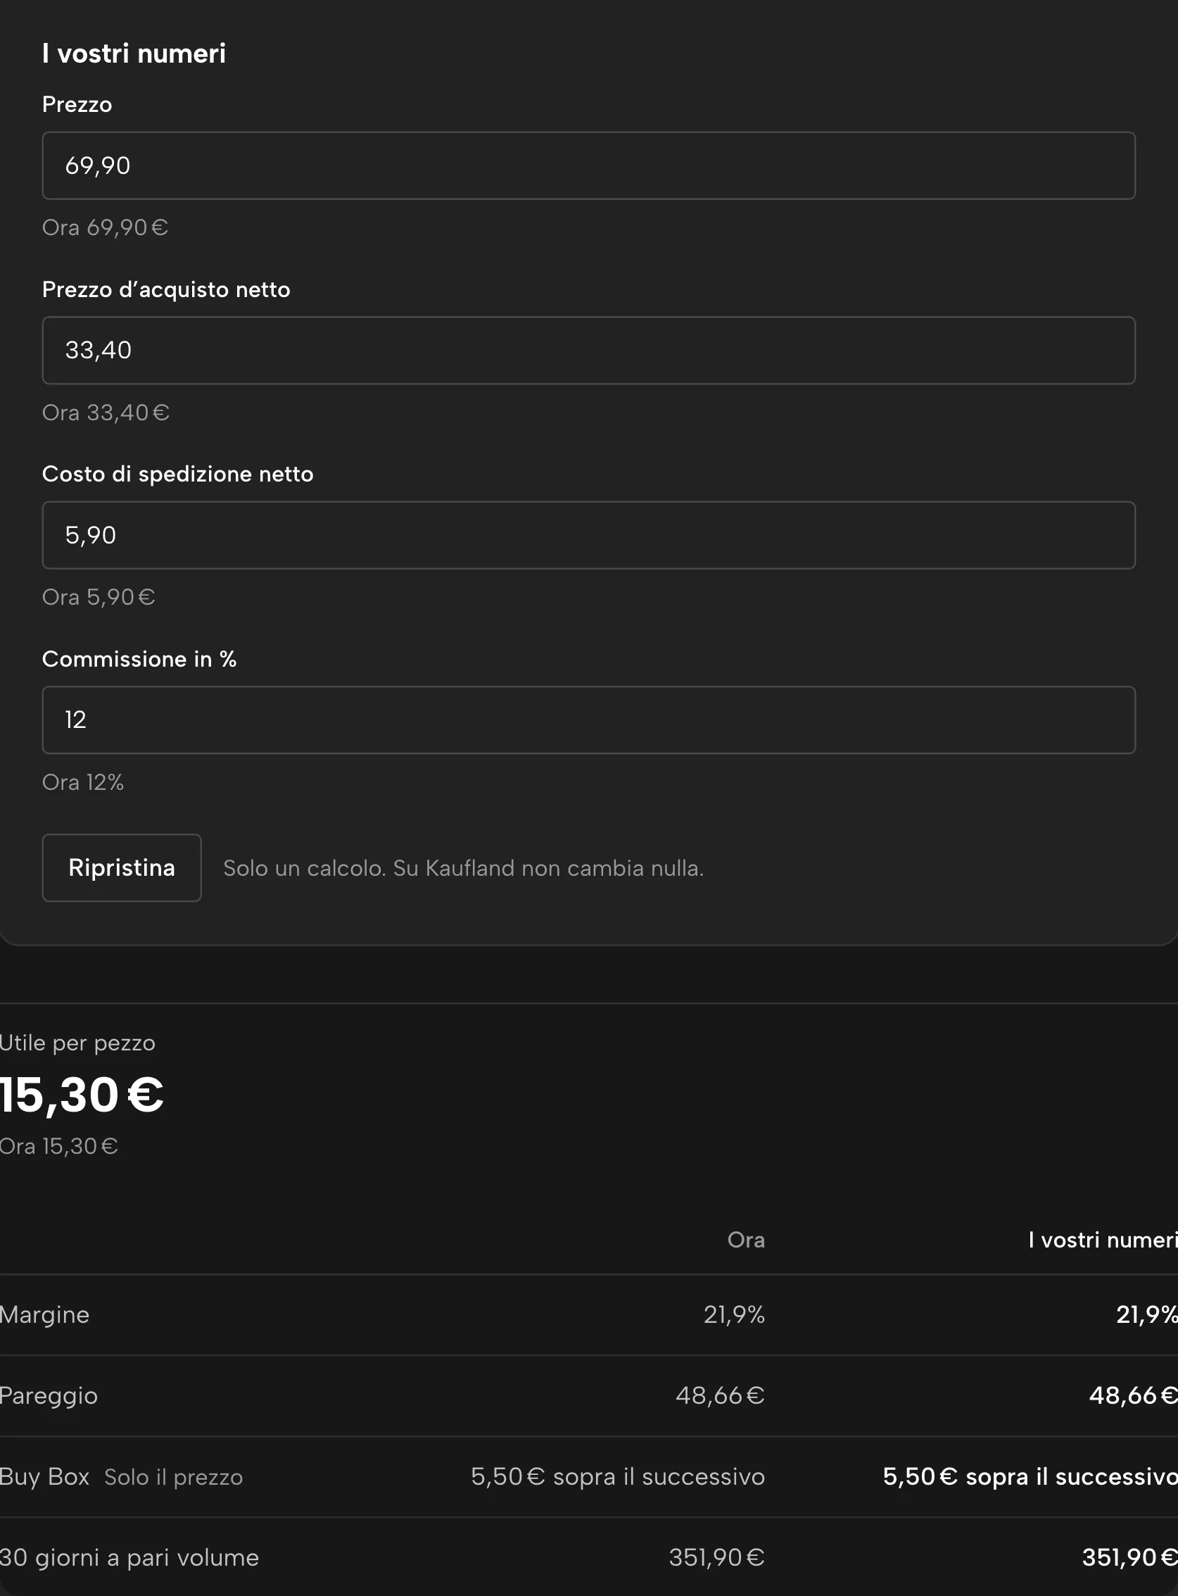This screenshot has width=1178, height=1596.
Task: Click Pareggio 48,66 € in Ora column
Action: point(720,1395)
